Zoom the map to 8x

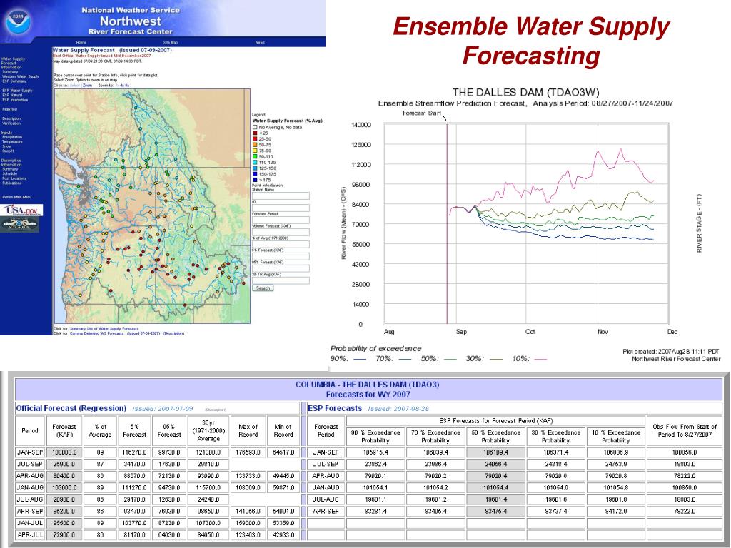click(127, 86)
